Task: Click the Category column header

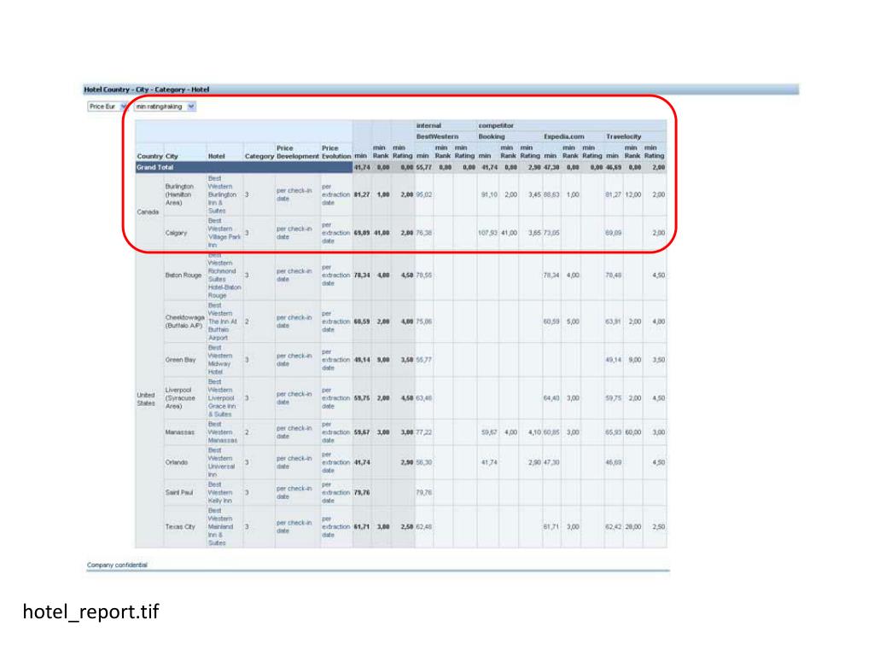Action: pyautogui.click(x=259, y=157)
